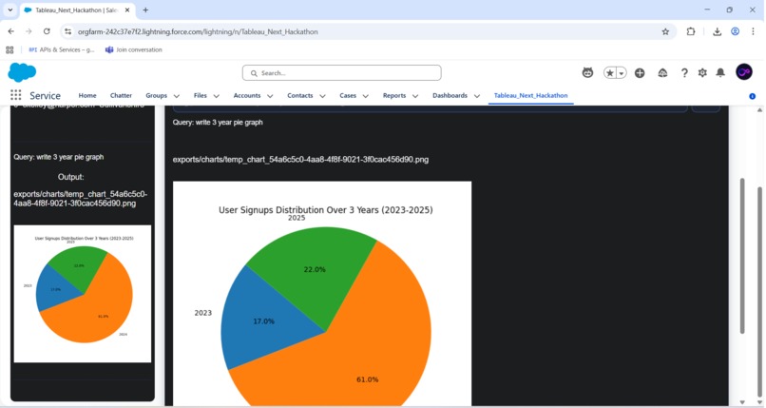
Task: Click the browser Back arrow
Action: [10, 31]
